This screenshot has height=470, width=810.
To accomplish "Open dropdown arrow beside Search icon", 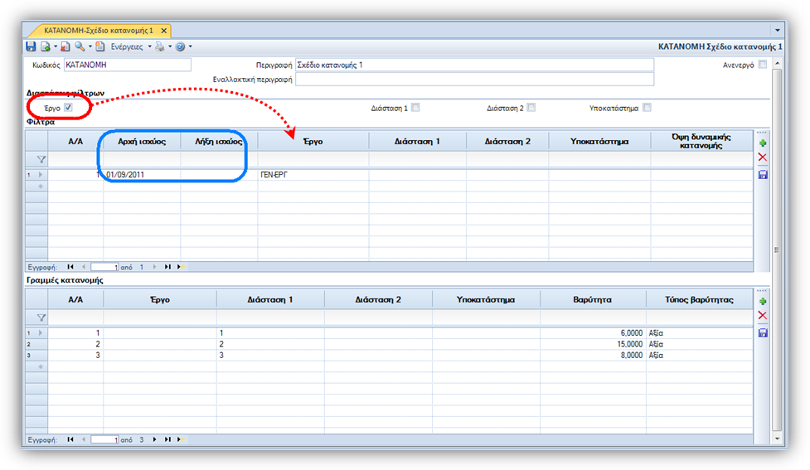I will click(x=90, y=46).
